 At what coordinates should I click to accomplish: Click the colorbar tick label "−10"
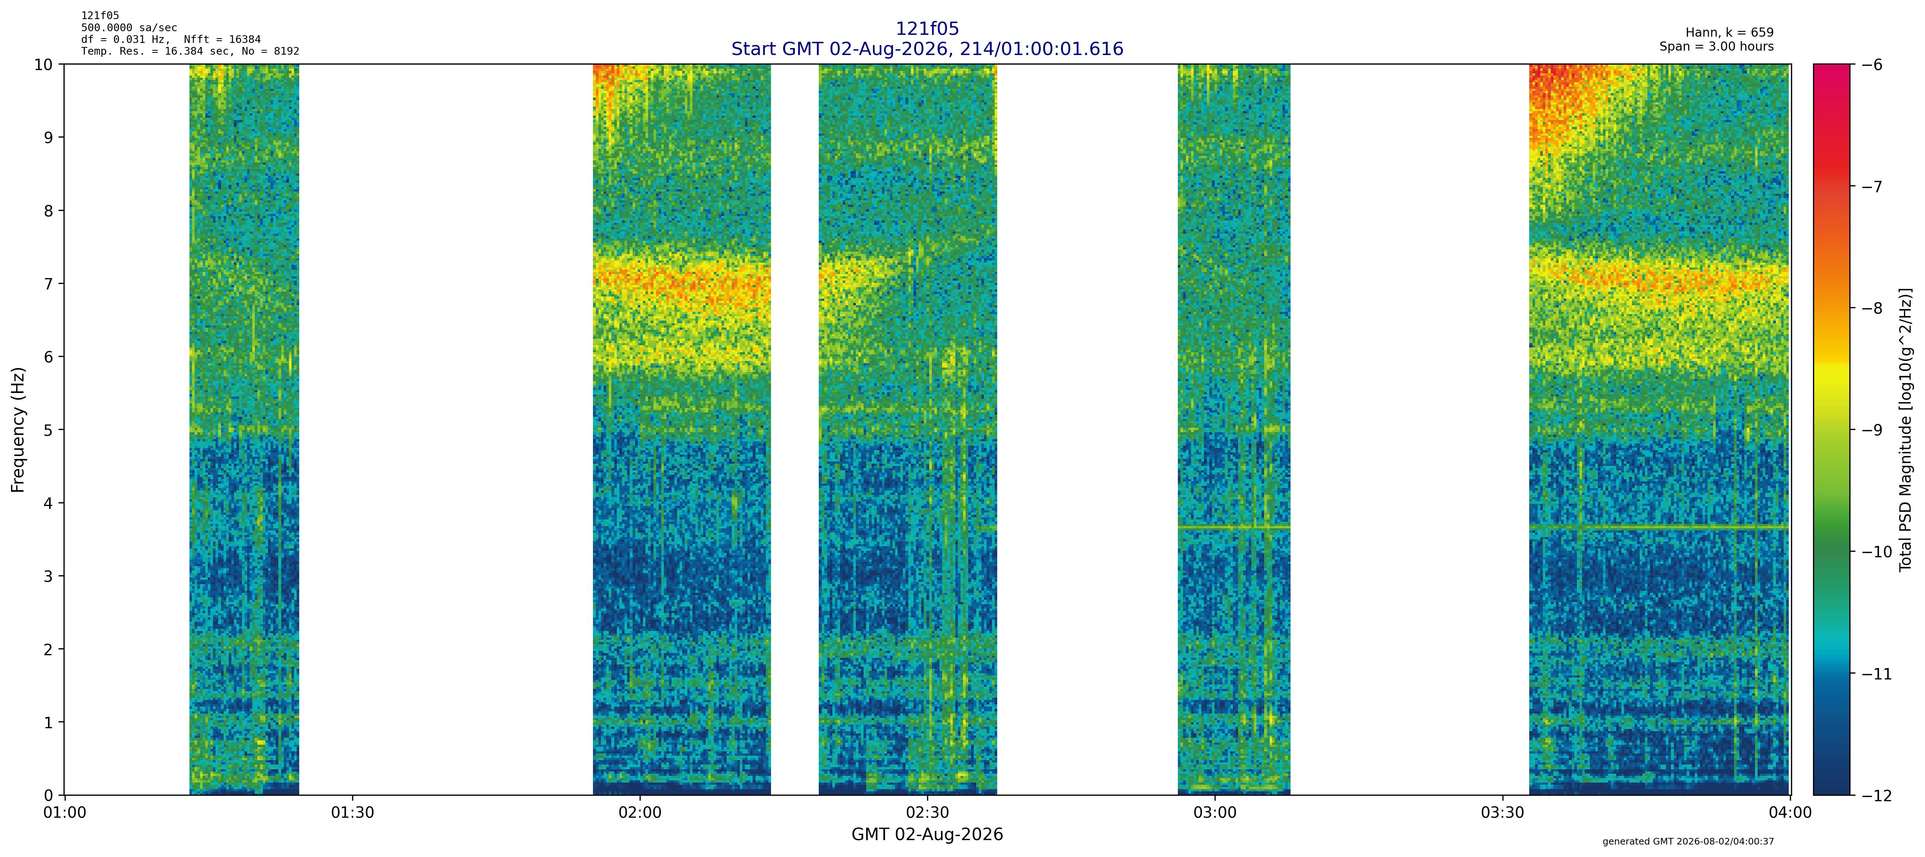[x=1877, y=553]
